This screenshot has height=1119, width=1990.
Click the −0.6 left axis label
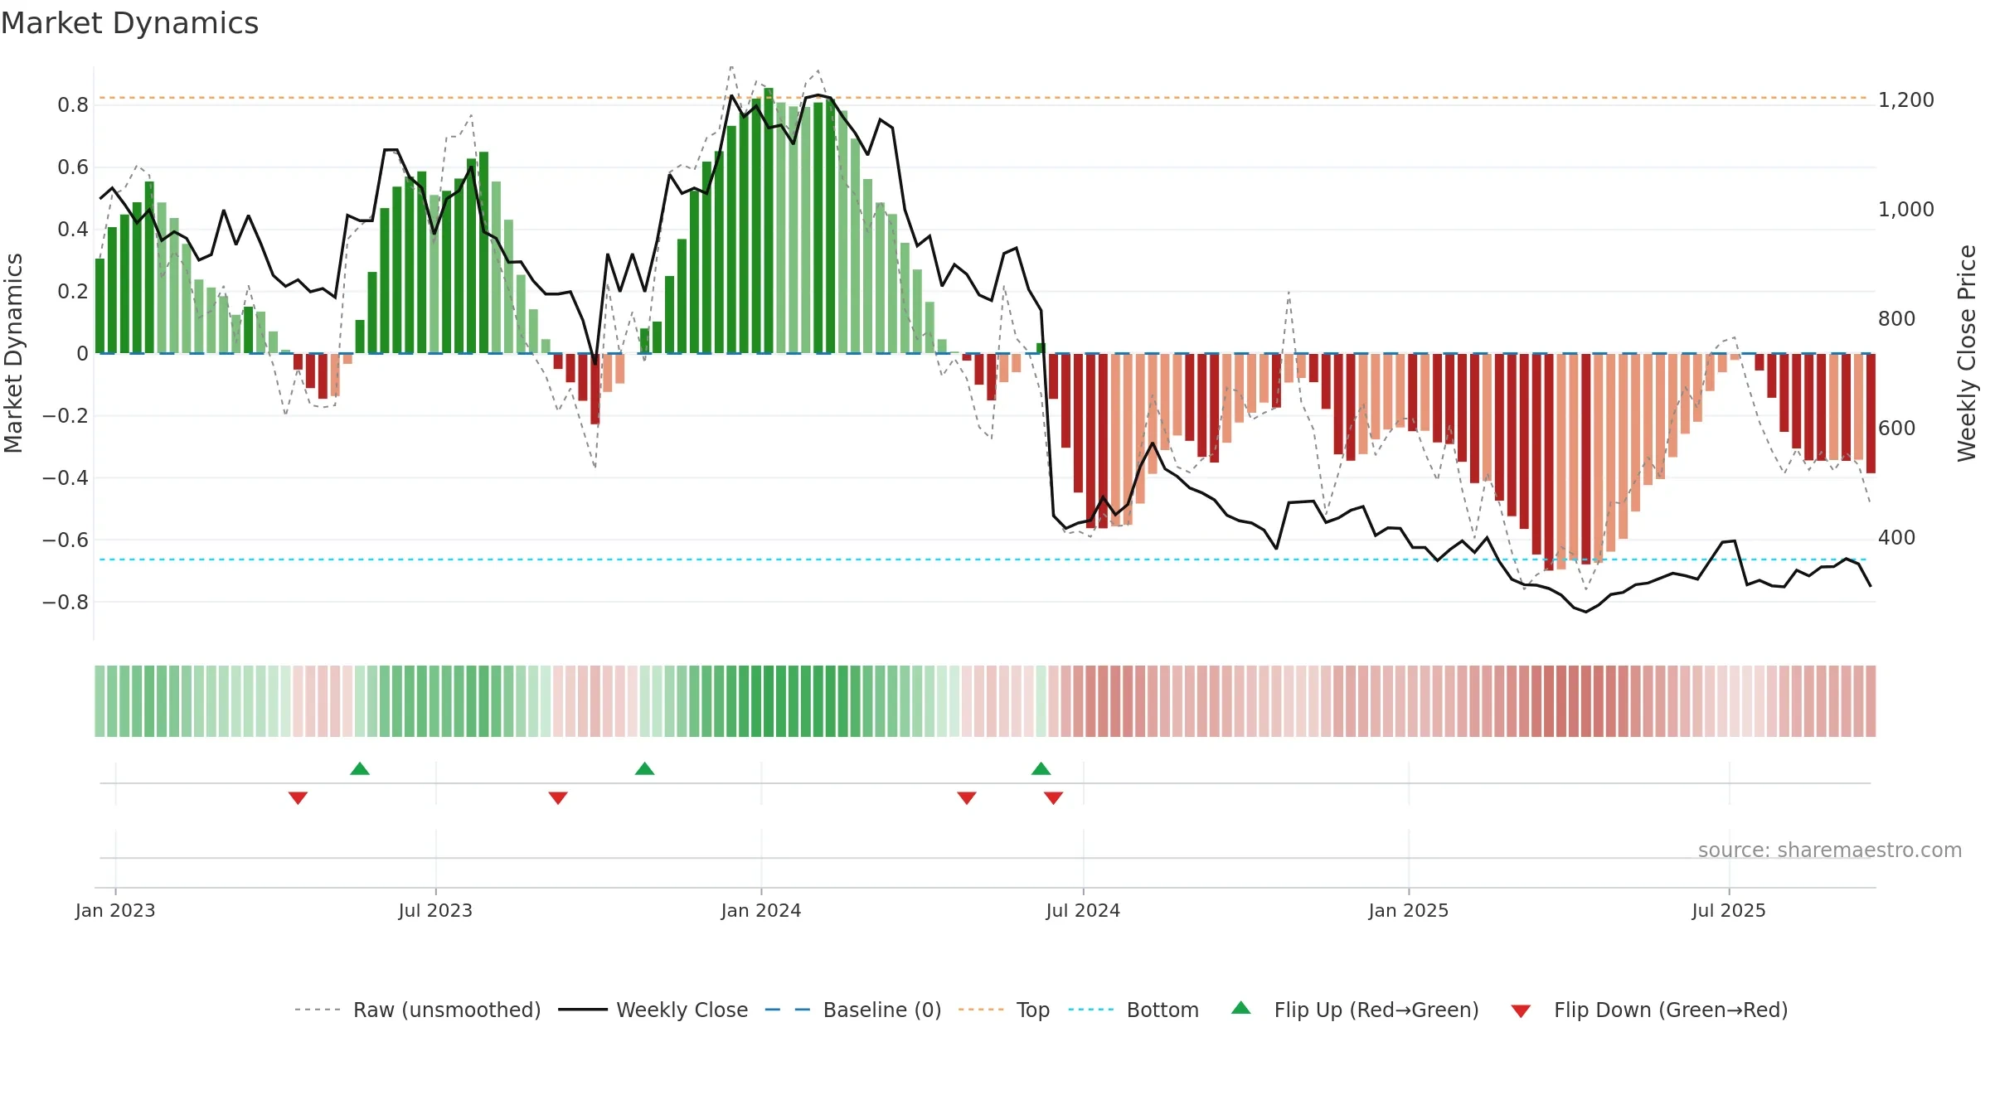pyautogui.click(x=66, y=540)
